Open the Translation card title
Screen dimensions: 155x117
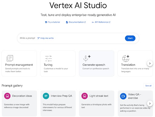[x=128, y=65]
